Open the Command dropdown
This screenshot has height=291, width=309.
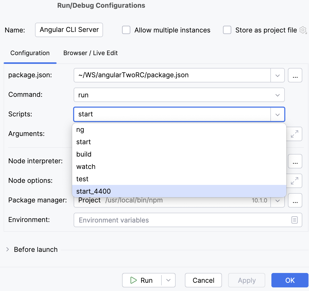(278, 95)
